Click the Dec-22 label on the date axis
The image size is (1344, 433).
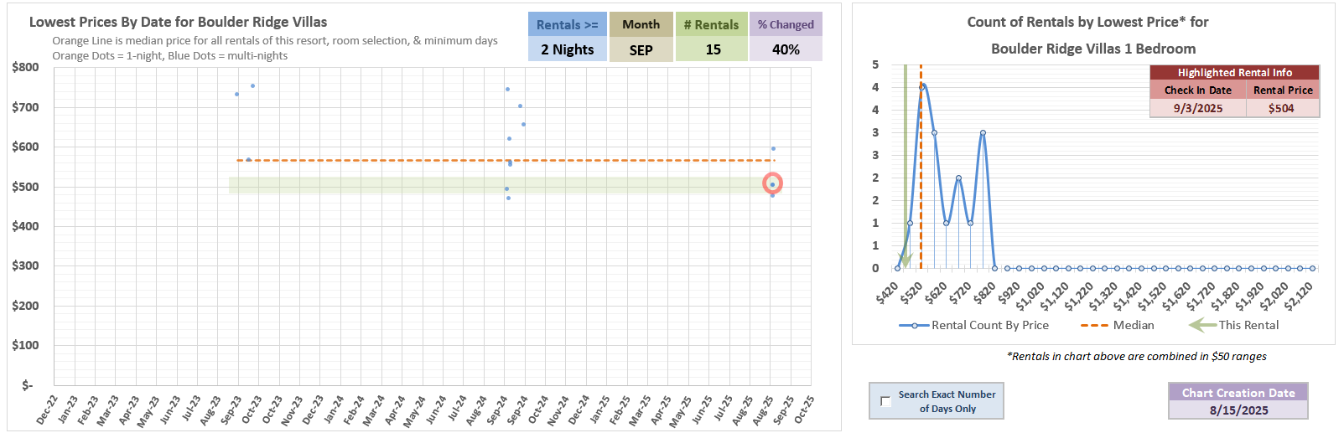pyautogui.click(x=47, y=410)
